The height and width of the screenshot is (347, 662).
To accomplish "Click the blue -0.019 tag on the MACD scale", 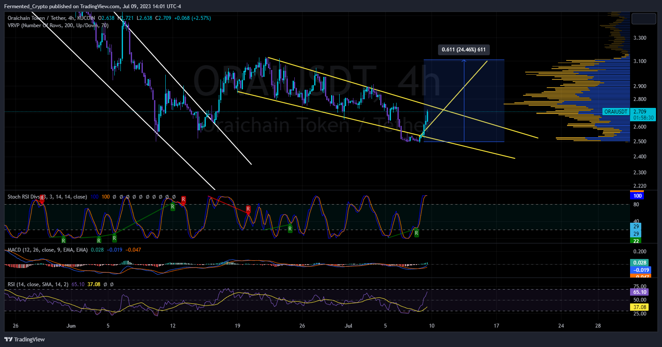I will pos(641,270).
